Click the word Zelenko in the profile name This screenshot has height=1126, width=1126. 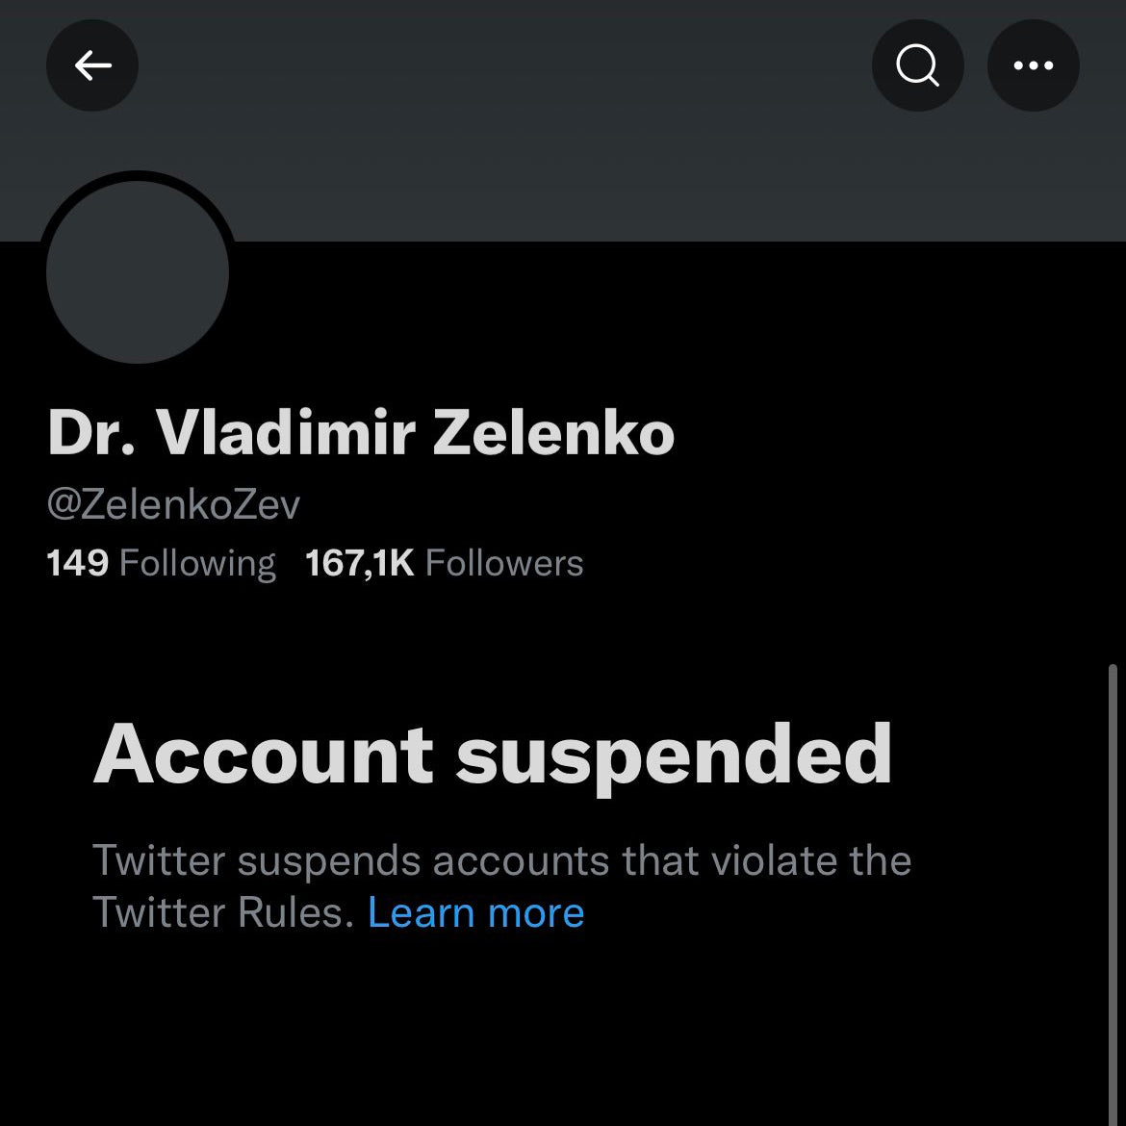[x=553, y=433]
